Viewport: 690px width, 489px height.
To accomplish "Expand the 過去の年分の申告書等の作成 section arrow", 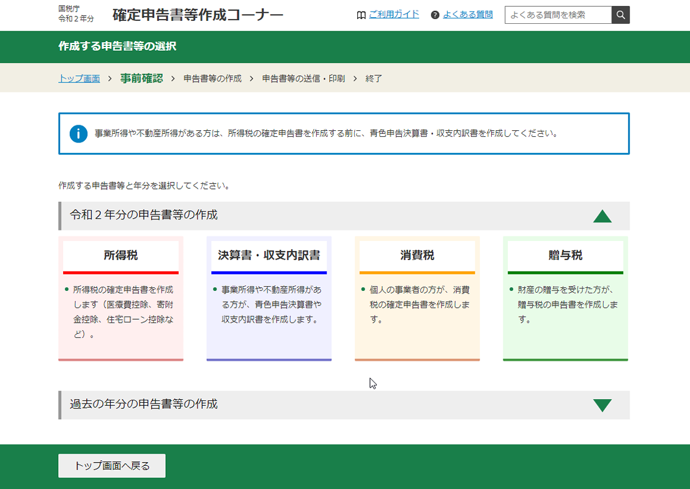I will pos(602,405).
